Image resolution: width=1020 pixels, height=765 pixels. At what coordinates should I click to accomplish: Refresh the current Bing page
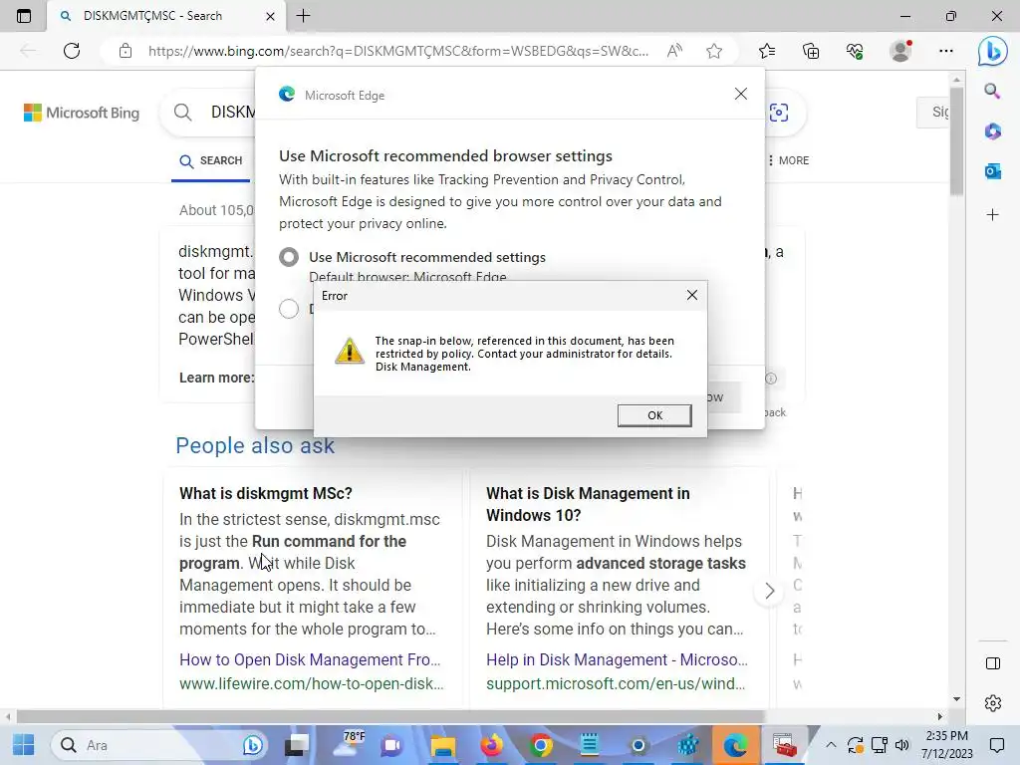(72, 51)
